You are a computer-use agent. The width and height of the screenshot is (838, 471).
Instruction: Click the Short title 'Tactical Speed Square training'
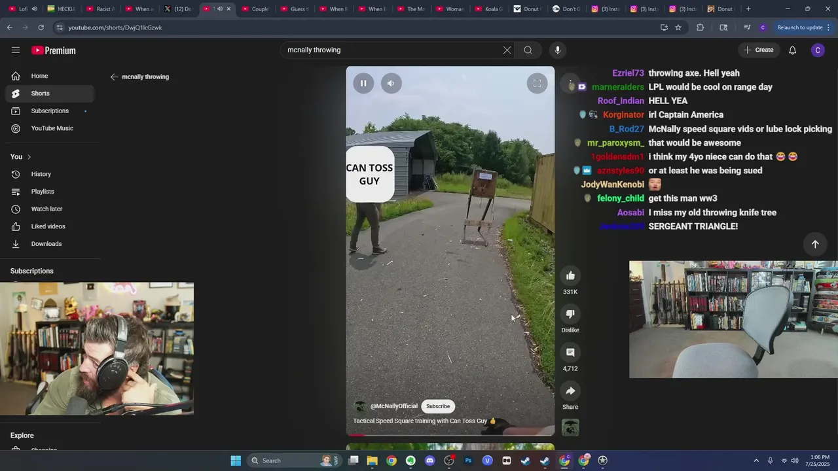coord(425,421)
